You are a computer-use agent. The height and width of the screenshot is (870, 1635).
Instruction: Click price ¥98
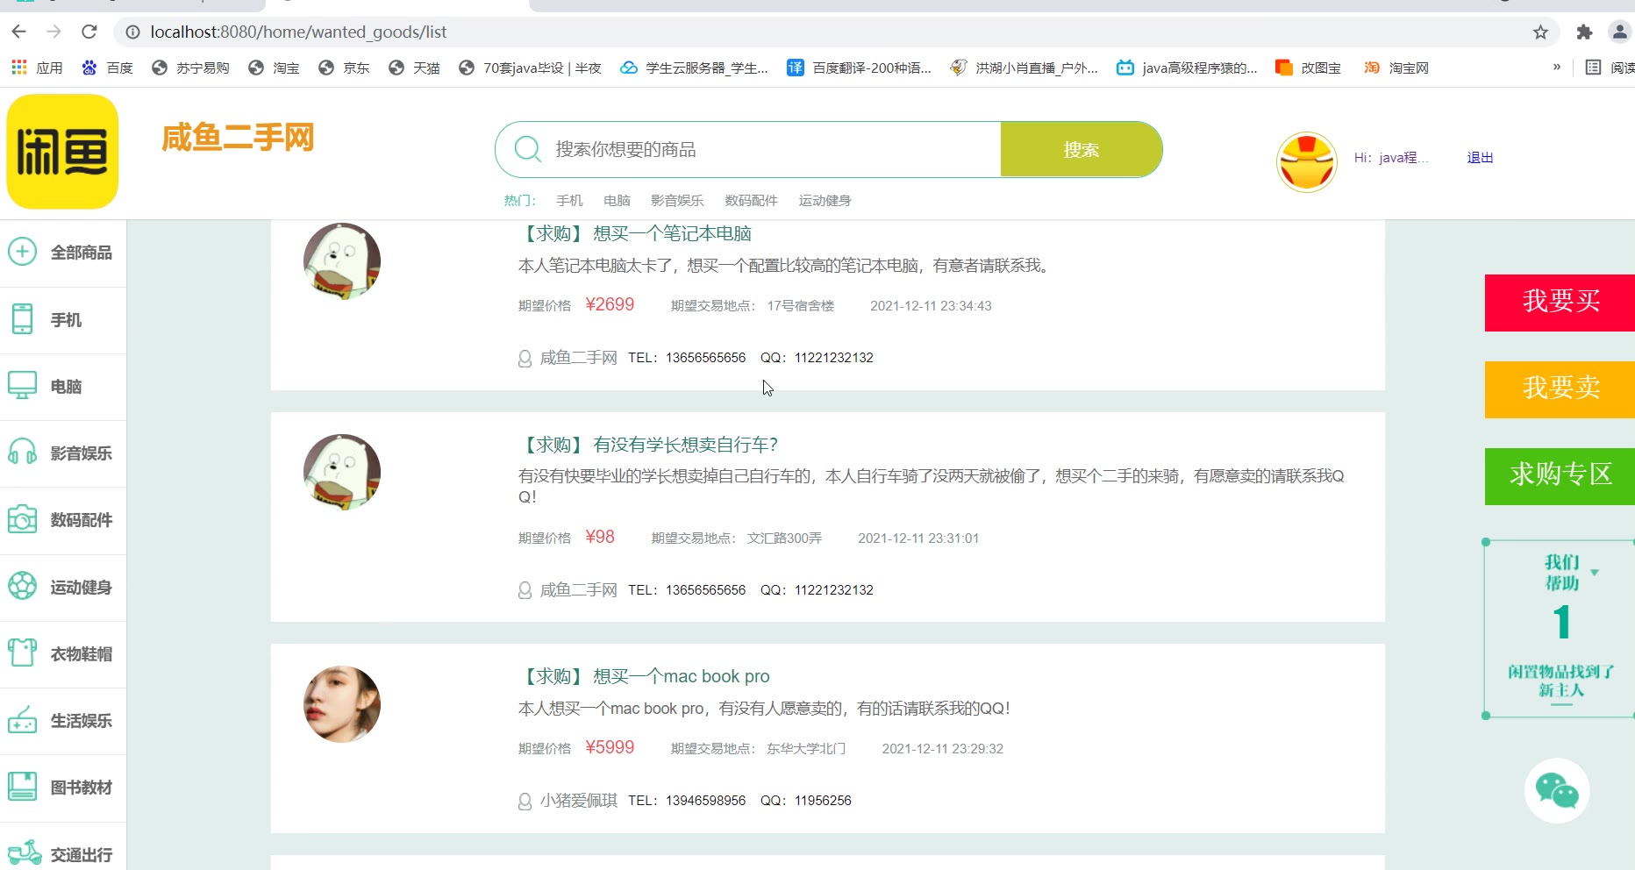[600, 537]
